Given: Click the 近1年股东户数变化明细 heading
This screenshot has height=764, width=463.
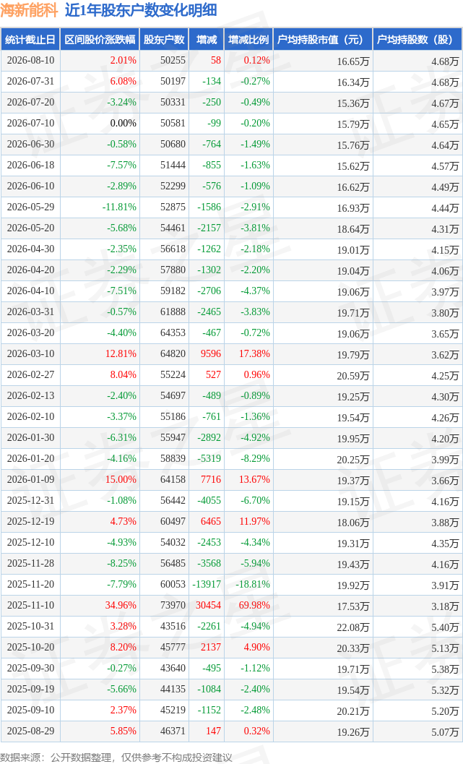Looking at the screenshot, I should [141, 10].
